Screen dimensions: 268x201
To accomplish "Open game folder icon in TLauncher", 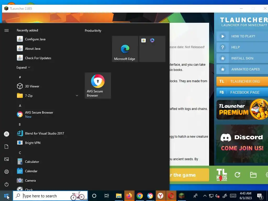I will point(253,175).
